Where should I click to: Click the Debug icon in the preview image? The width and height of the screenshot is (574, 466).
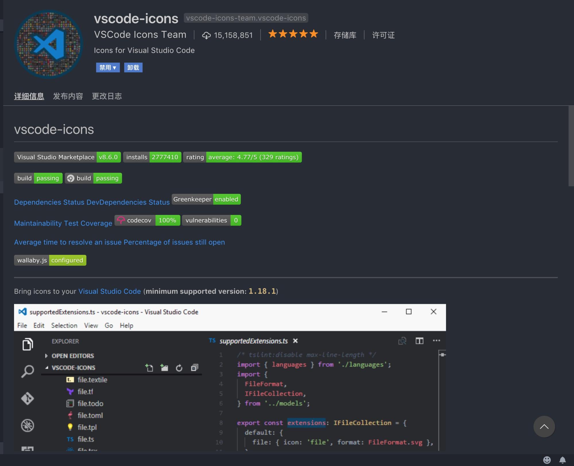(28, 426)
